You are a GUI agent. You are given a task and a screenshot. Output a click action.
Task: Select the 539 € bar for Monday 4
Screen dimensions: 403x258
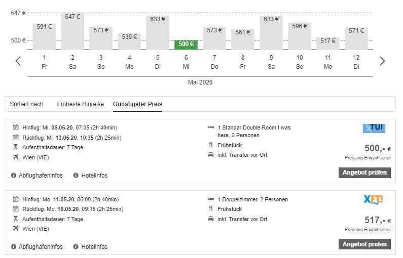129,41
